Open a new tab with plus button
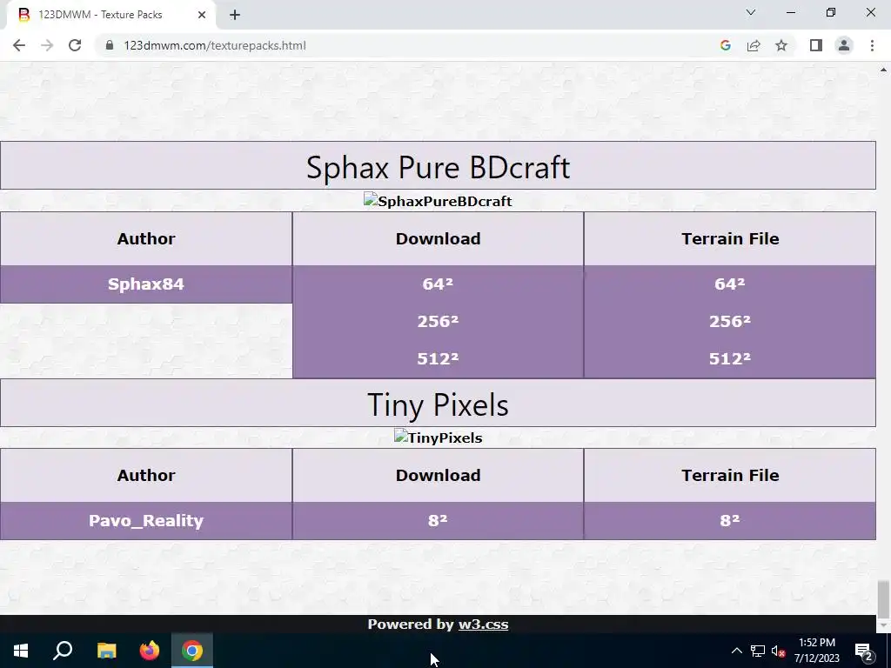This screenshot has height=668, width=891. point(235,15)
